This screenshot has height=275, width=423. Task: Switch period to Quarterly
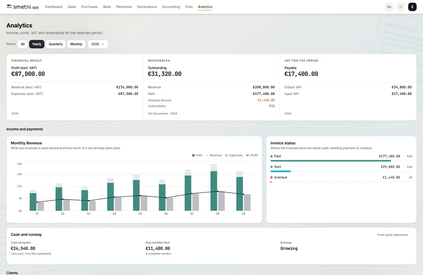pyautogui.click(x=56, y=44)
